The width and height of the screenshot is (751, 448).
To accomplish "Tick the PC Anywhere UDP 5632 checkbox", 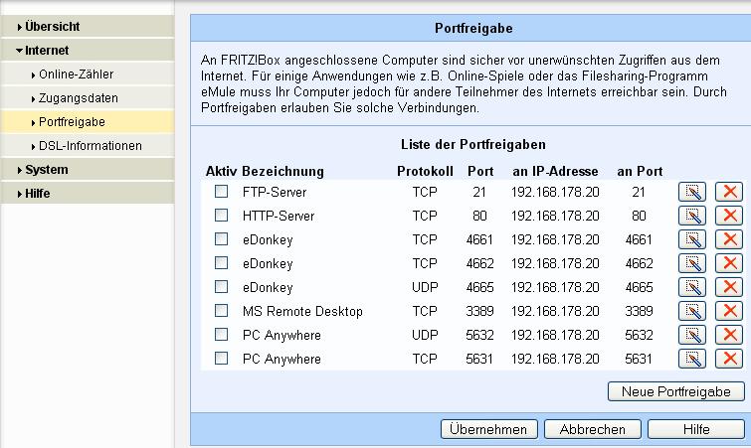I will pos(222,335).
